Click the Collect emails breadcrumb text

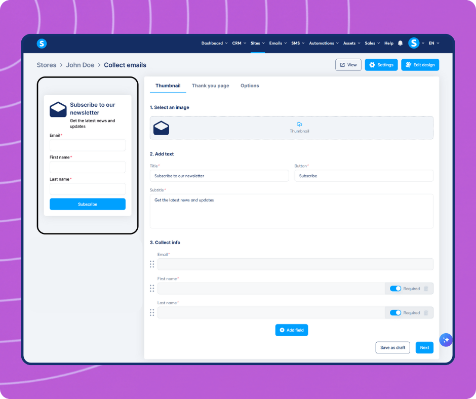pos(125,65)
